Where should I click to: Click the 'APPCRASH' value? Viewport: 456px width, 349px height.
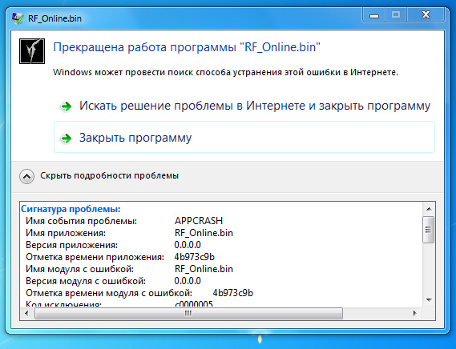click(x=199, y=221)
